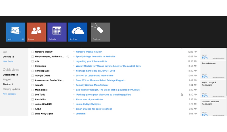Viewport: 227px width, 132px height.
Task: Open Weekly Update lunch for 50 days email
Action: [x=109, y=66]
